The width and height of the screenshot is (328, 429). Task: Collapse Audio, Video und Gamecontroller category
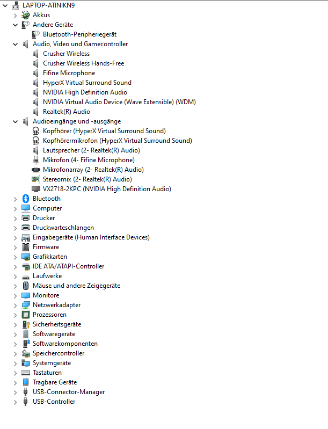(16, 44)
